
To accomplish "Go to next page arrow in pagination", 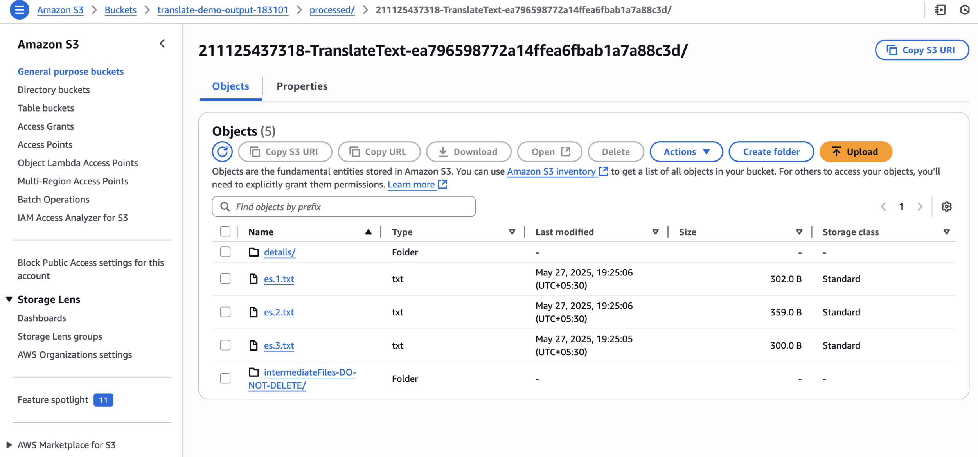I will click(920, 207).
